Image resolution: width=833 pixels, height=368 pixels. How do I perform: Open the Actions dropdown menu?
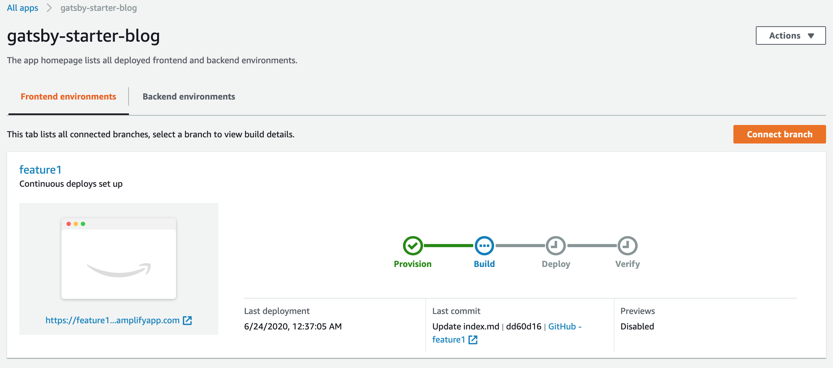pyautogui.click(x=790, y=35)
